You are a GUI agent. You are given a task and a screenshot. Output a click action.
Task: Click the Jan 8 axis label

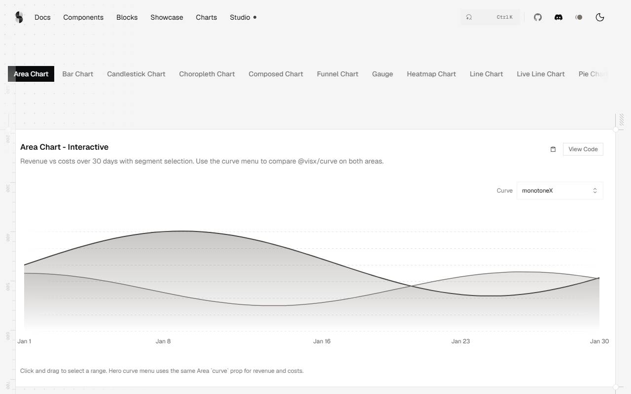pyautogui.click(x=163, y=341)
